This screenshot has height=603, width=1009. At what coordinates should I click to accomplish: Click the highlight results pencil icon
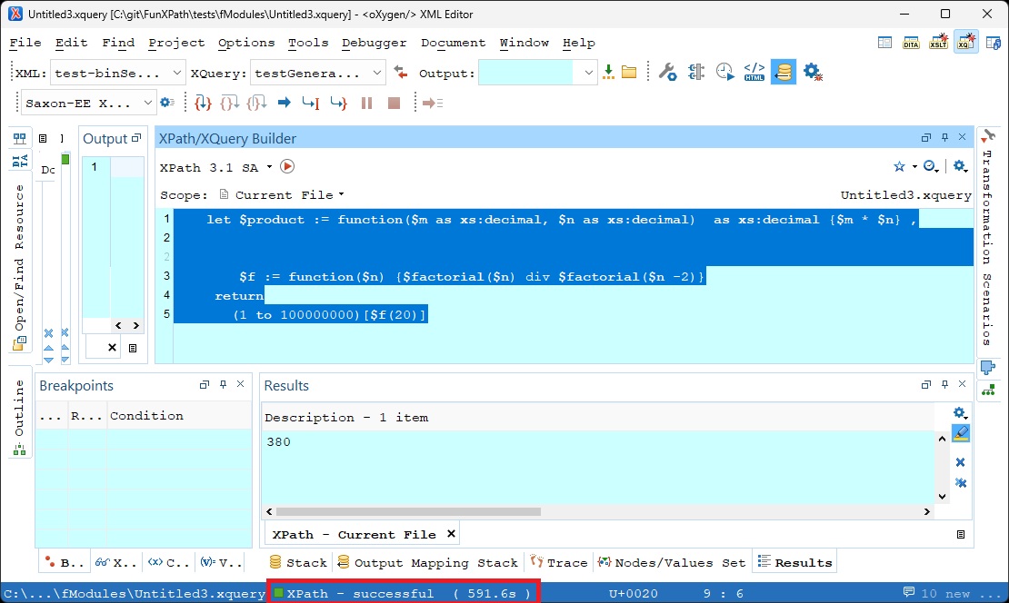pos(960,434)
